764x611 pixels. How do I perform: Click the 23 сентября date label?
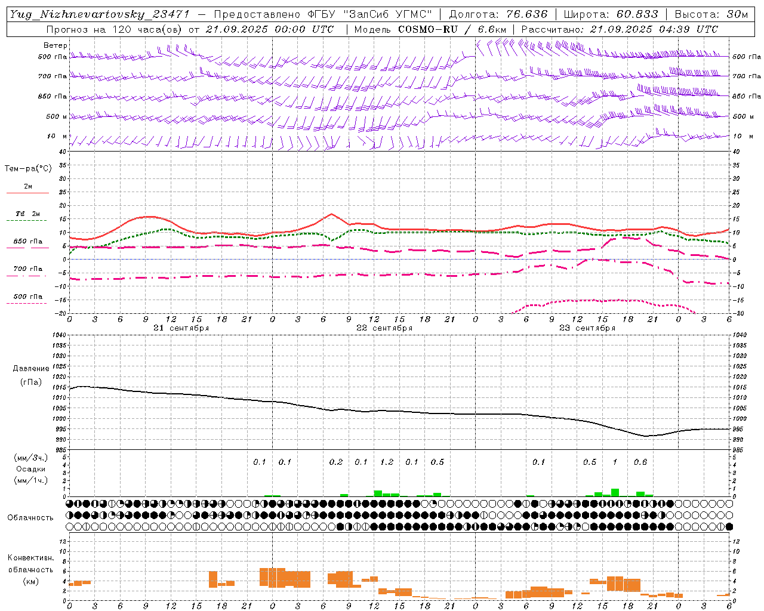point(587,328)
